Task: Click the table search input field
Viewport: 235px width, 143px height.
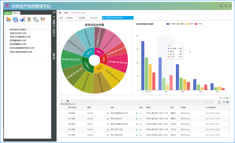Action: tap(210, 102)
